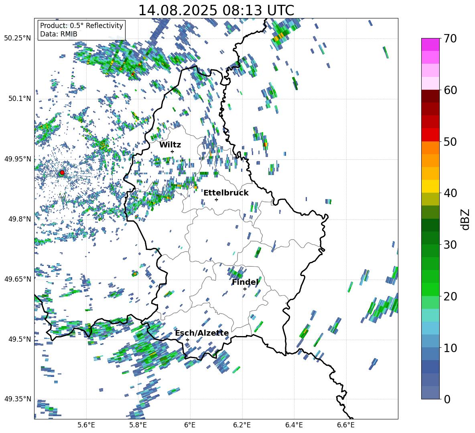Click the 70 tick label on colorbar
The image size is (475, 433).
click(450, 39)
